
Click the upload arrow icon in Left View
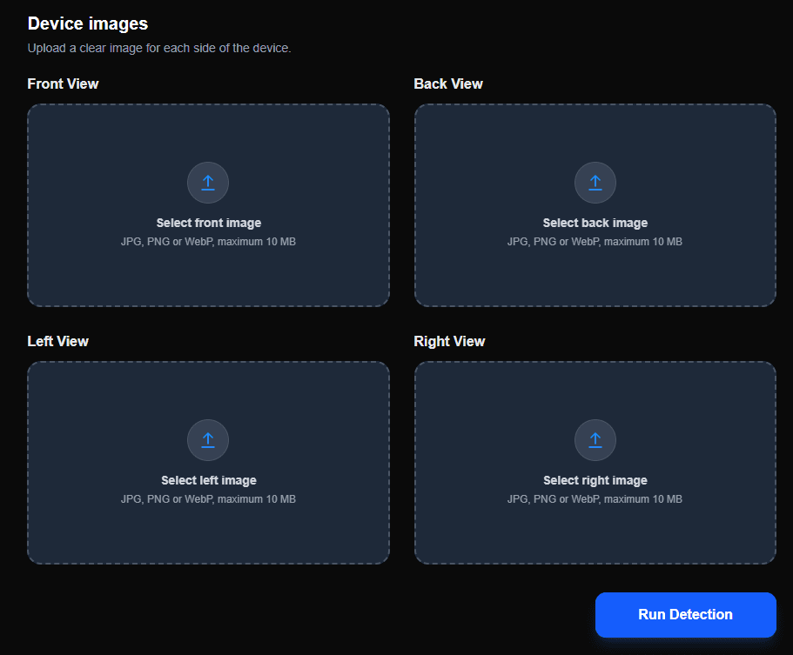point(208,439)
